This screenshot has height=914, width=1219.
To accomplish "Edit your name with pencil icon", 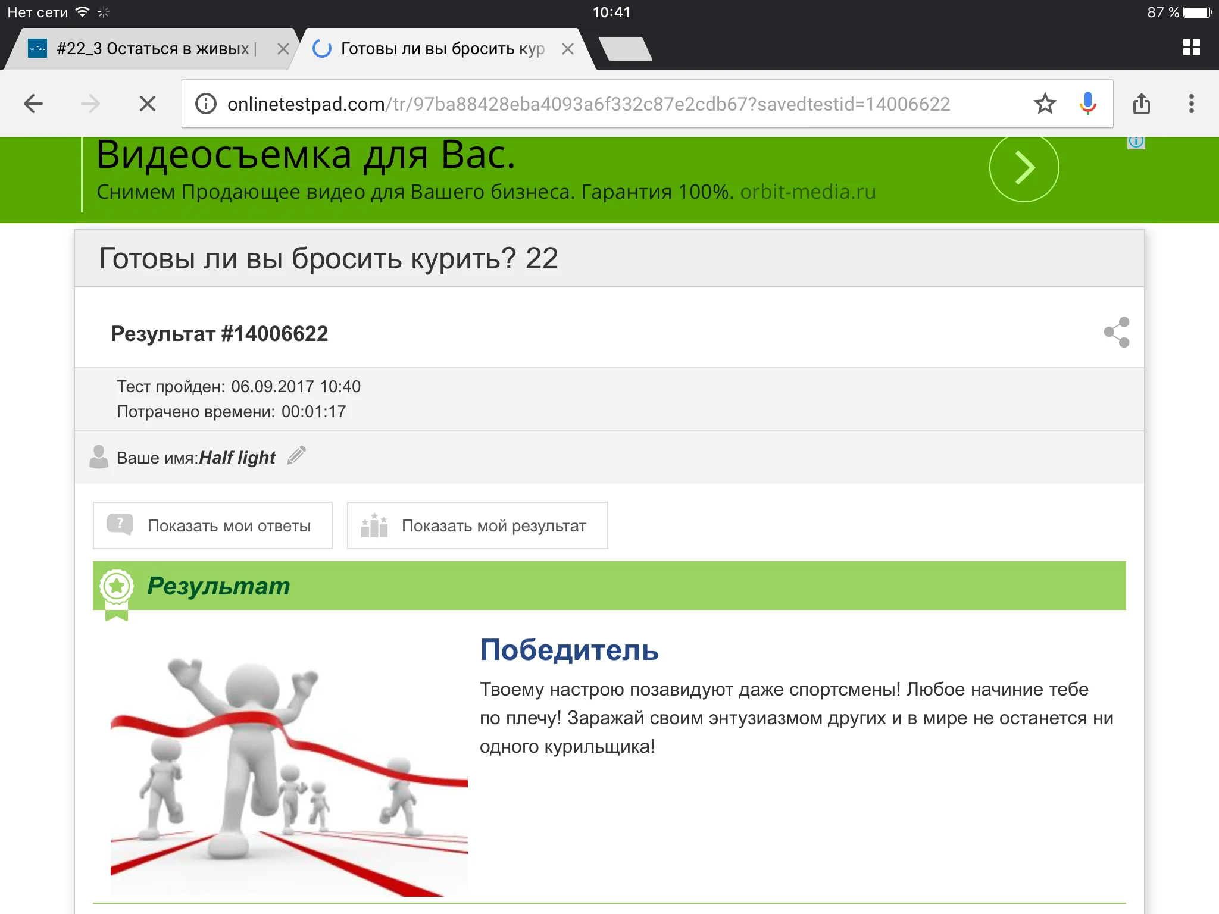I will [296, 456].
